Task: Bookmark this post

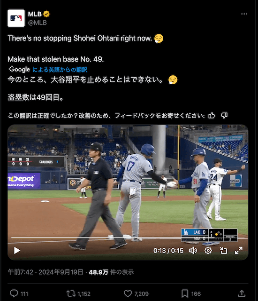Action: 185,293
